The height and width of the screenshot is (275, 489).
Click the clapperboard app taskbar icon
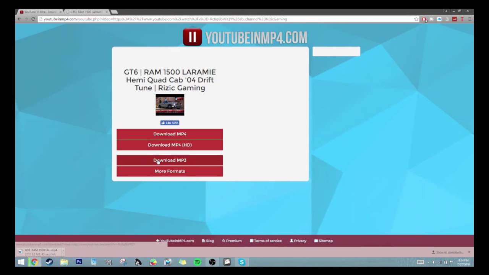coord(227,262)
